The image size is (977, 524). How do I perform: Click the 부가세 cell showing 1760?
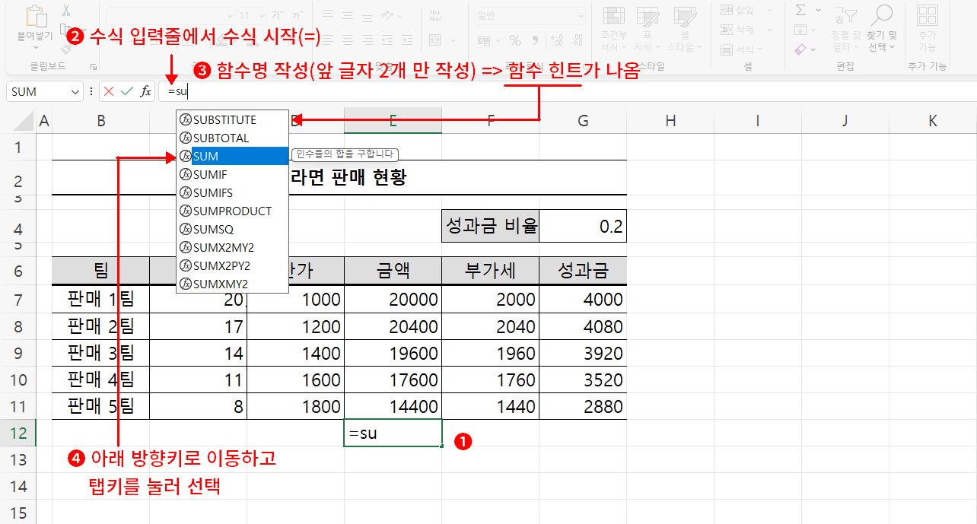(x=490, y=380)
